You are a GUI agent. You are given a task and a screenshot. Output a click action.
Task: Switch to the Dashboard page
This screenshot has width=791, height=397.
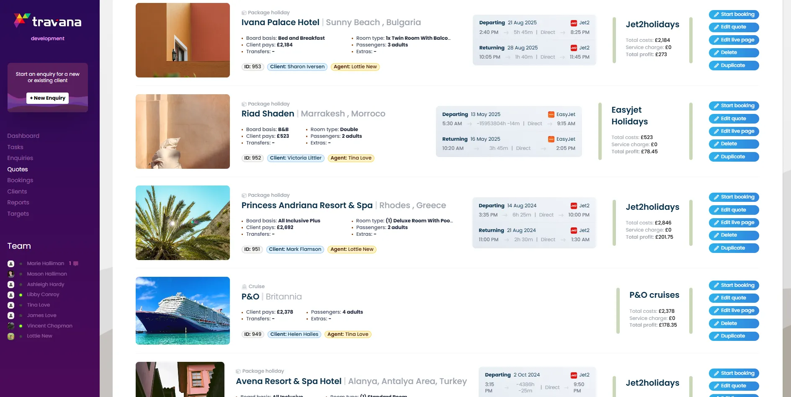[x=23, y=136]
